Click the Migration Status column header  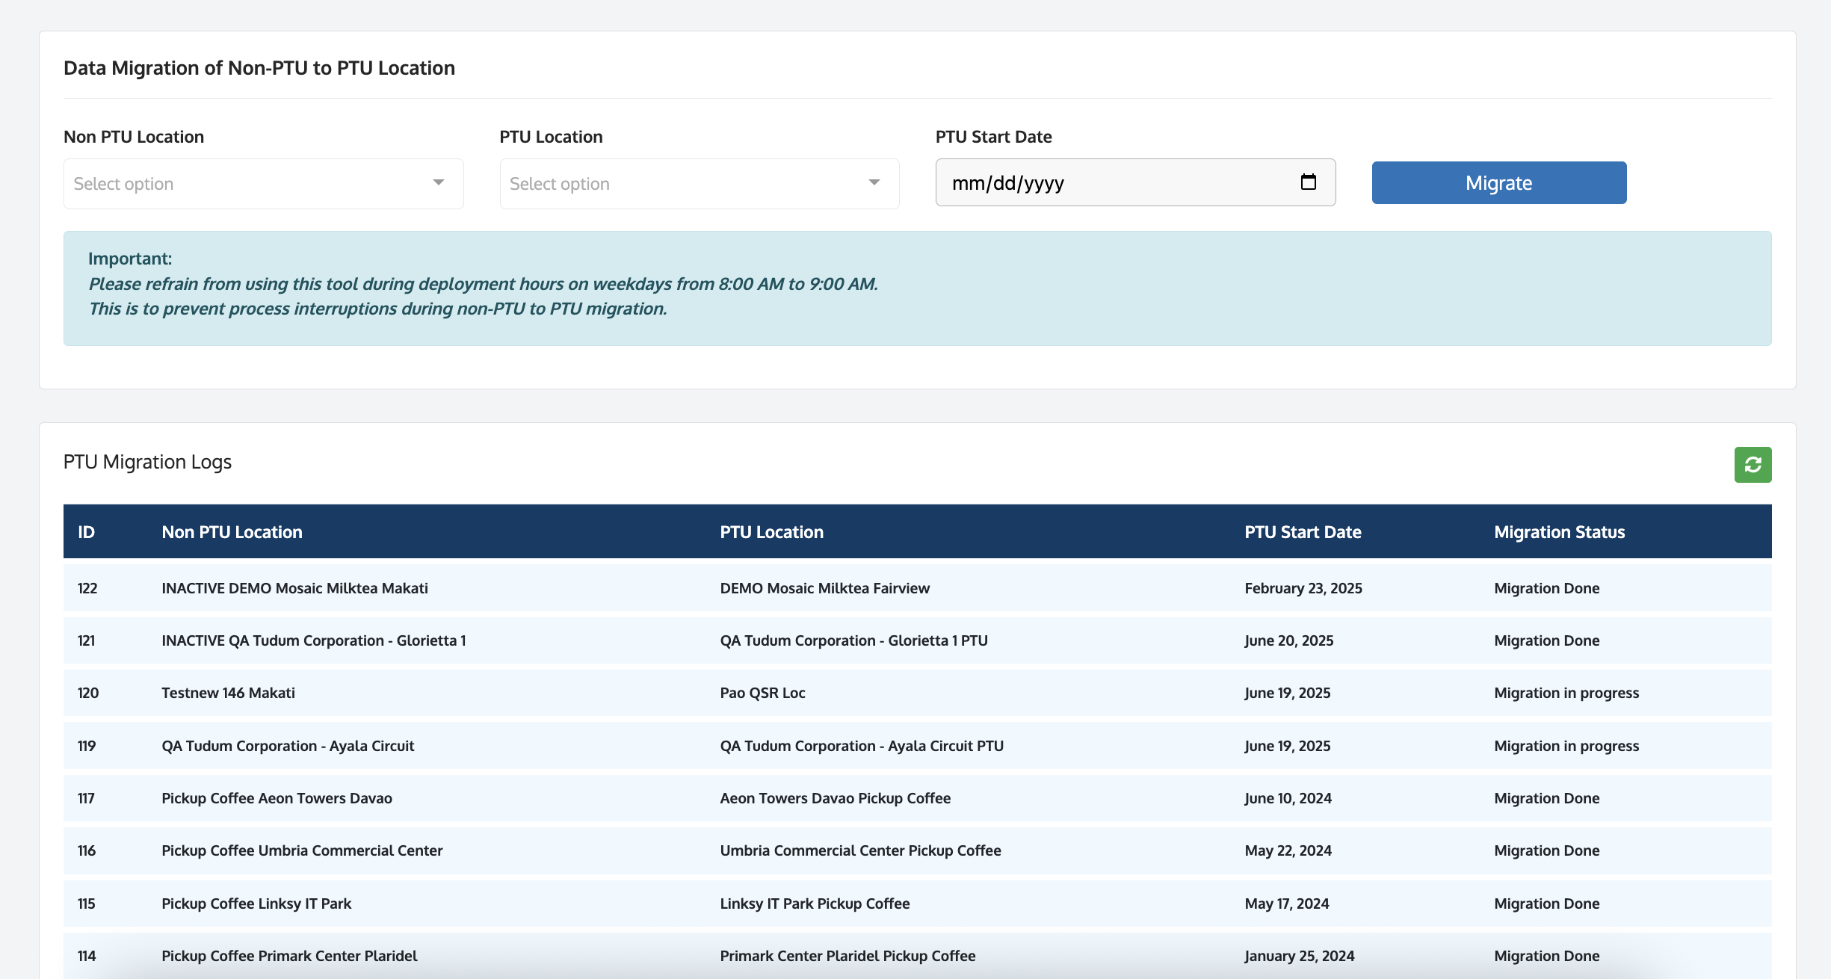pyautogui.click(x=1559, y=532)
